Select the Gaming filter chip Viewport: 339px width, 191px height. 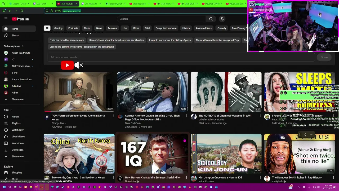[x=58, y=28]
